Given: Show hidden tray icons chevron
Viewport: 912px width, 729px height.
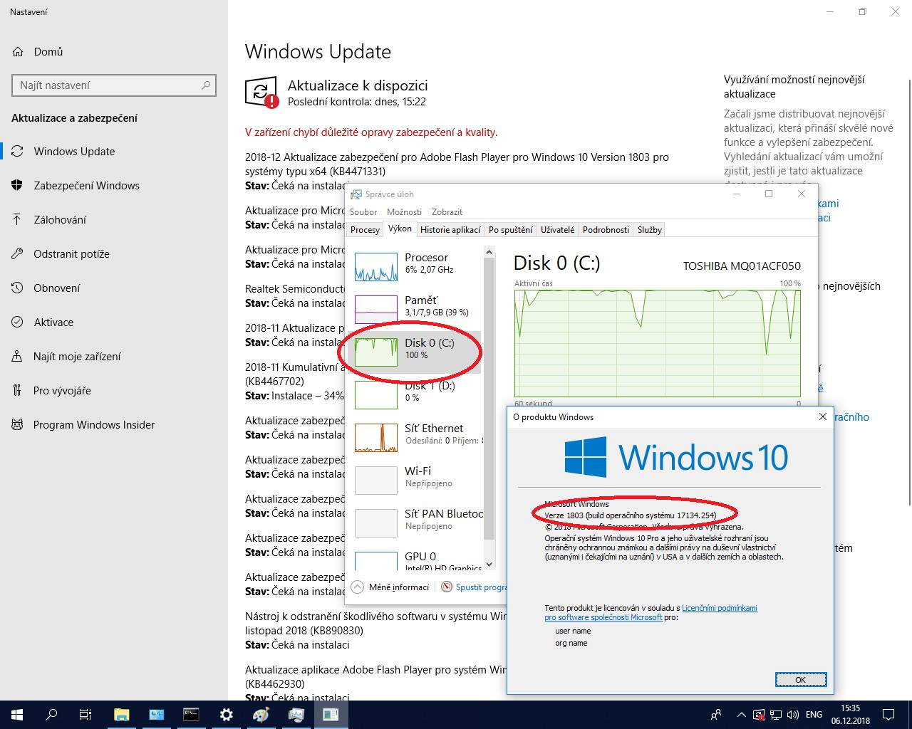Looking at the screenshot, I should 742,715.
